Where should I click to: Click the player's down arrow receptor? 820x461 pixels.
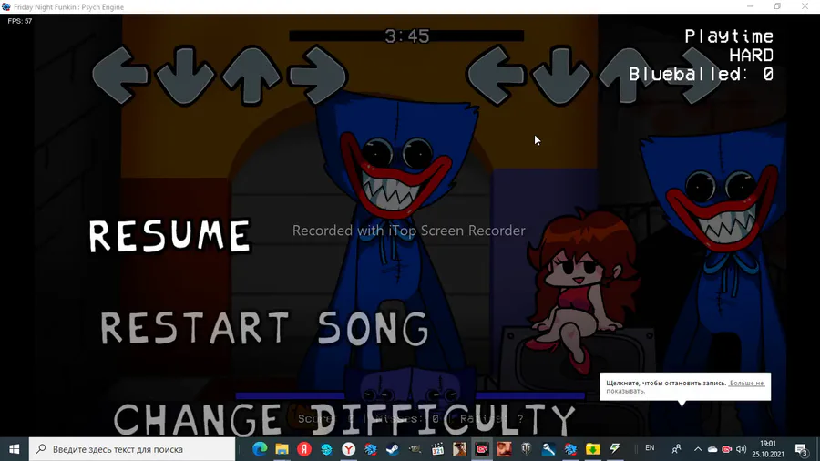point(561,76)
